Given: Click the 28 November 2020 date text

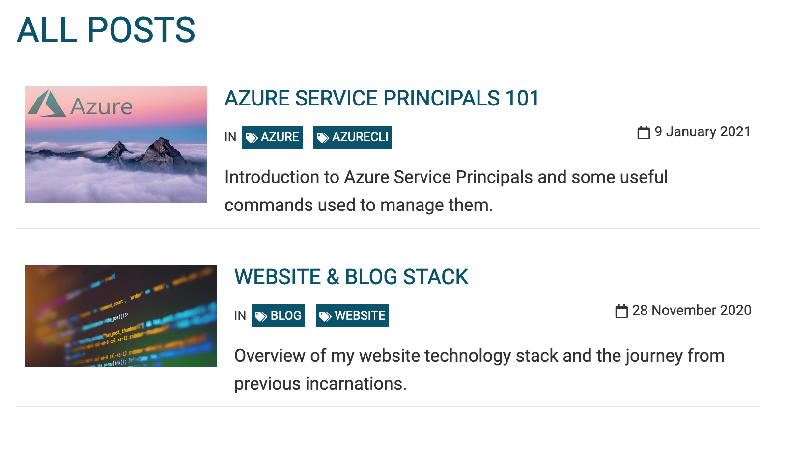Looking at the screenshot, I should (692, 311).
